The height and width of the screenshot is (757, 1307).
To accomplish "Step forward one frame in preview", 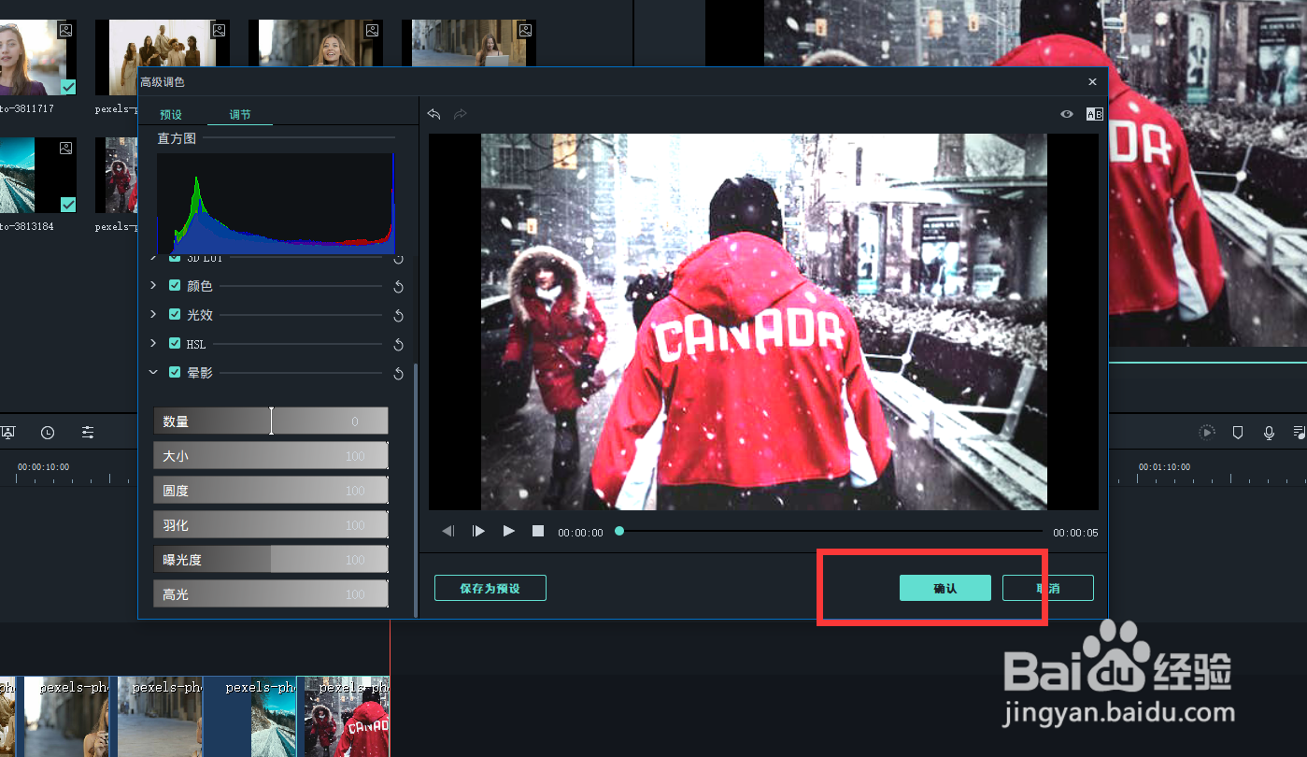I will coord(478,531).
